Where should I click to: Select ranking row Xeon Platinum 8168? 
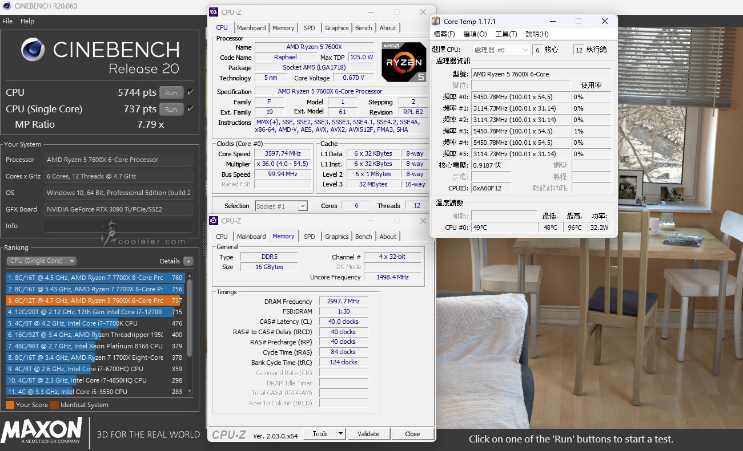coord(95,346)
